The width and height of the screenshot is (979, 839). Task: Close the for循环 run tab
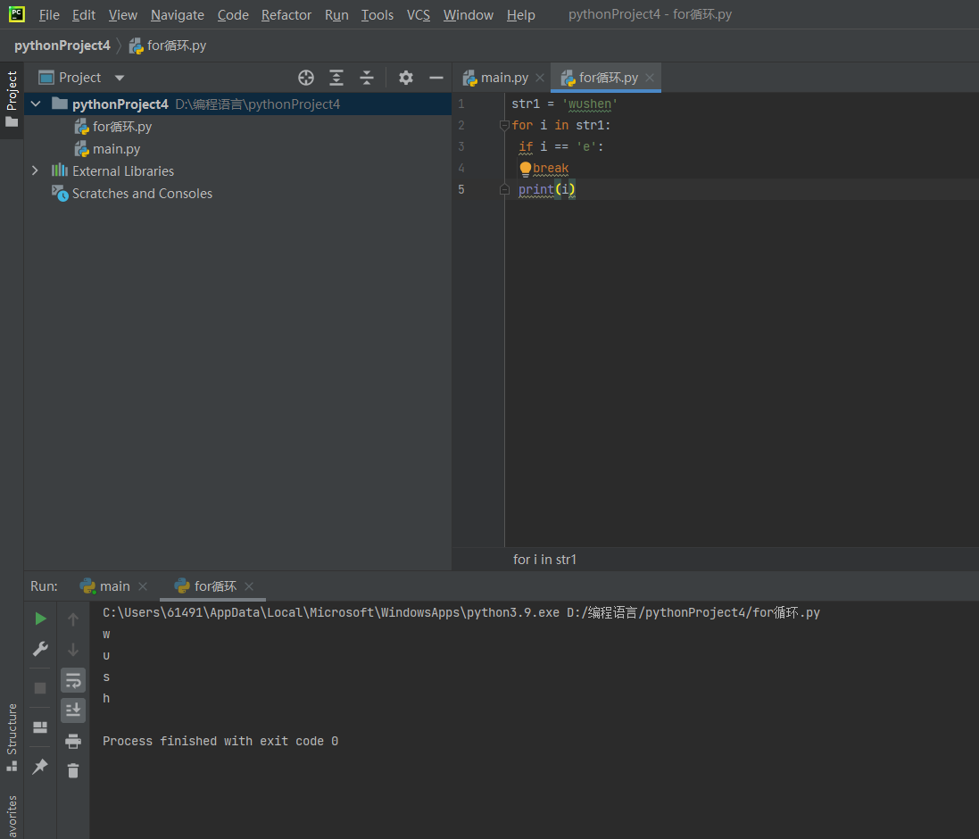(x=249, y=586)
